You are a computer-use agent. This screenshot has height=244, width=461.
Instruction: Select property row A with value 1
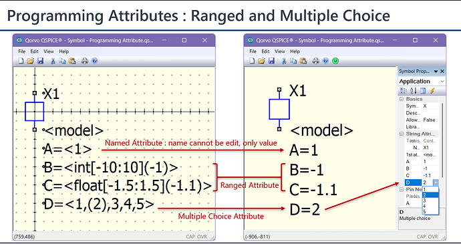[422, 162]
